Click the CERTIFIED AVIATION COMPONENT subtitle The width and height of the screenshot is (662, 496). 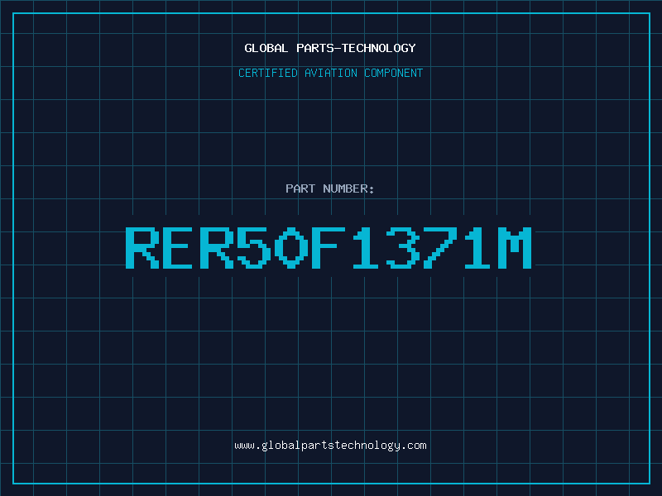pos(330,73)
